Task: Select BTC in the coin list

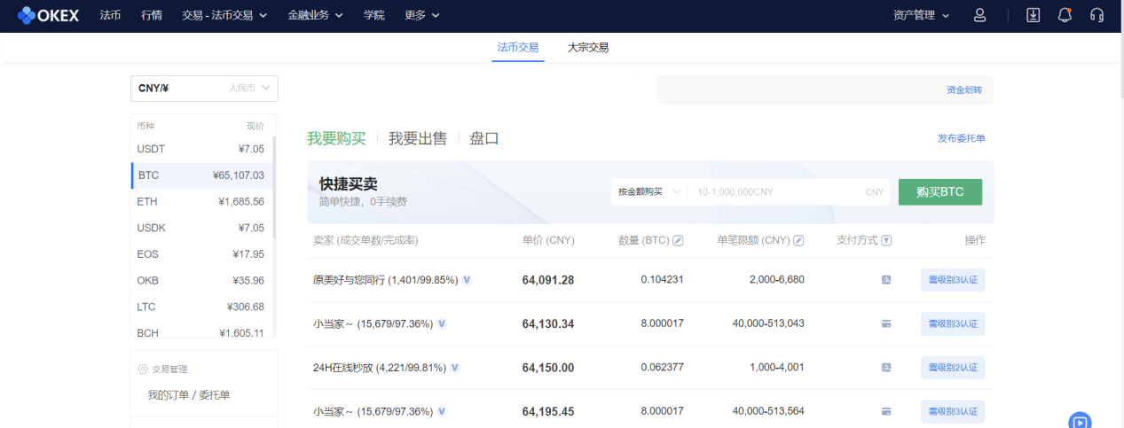Action: point(201,175)
